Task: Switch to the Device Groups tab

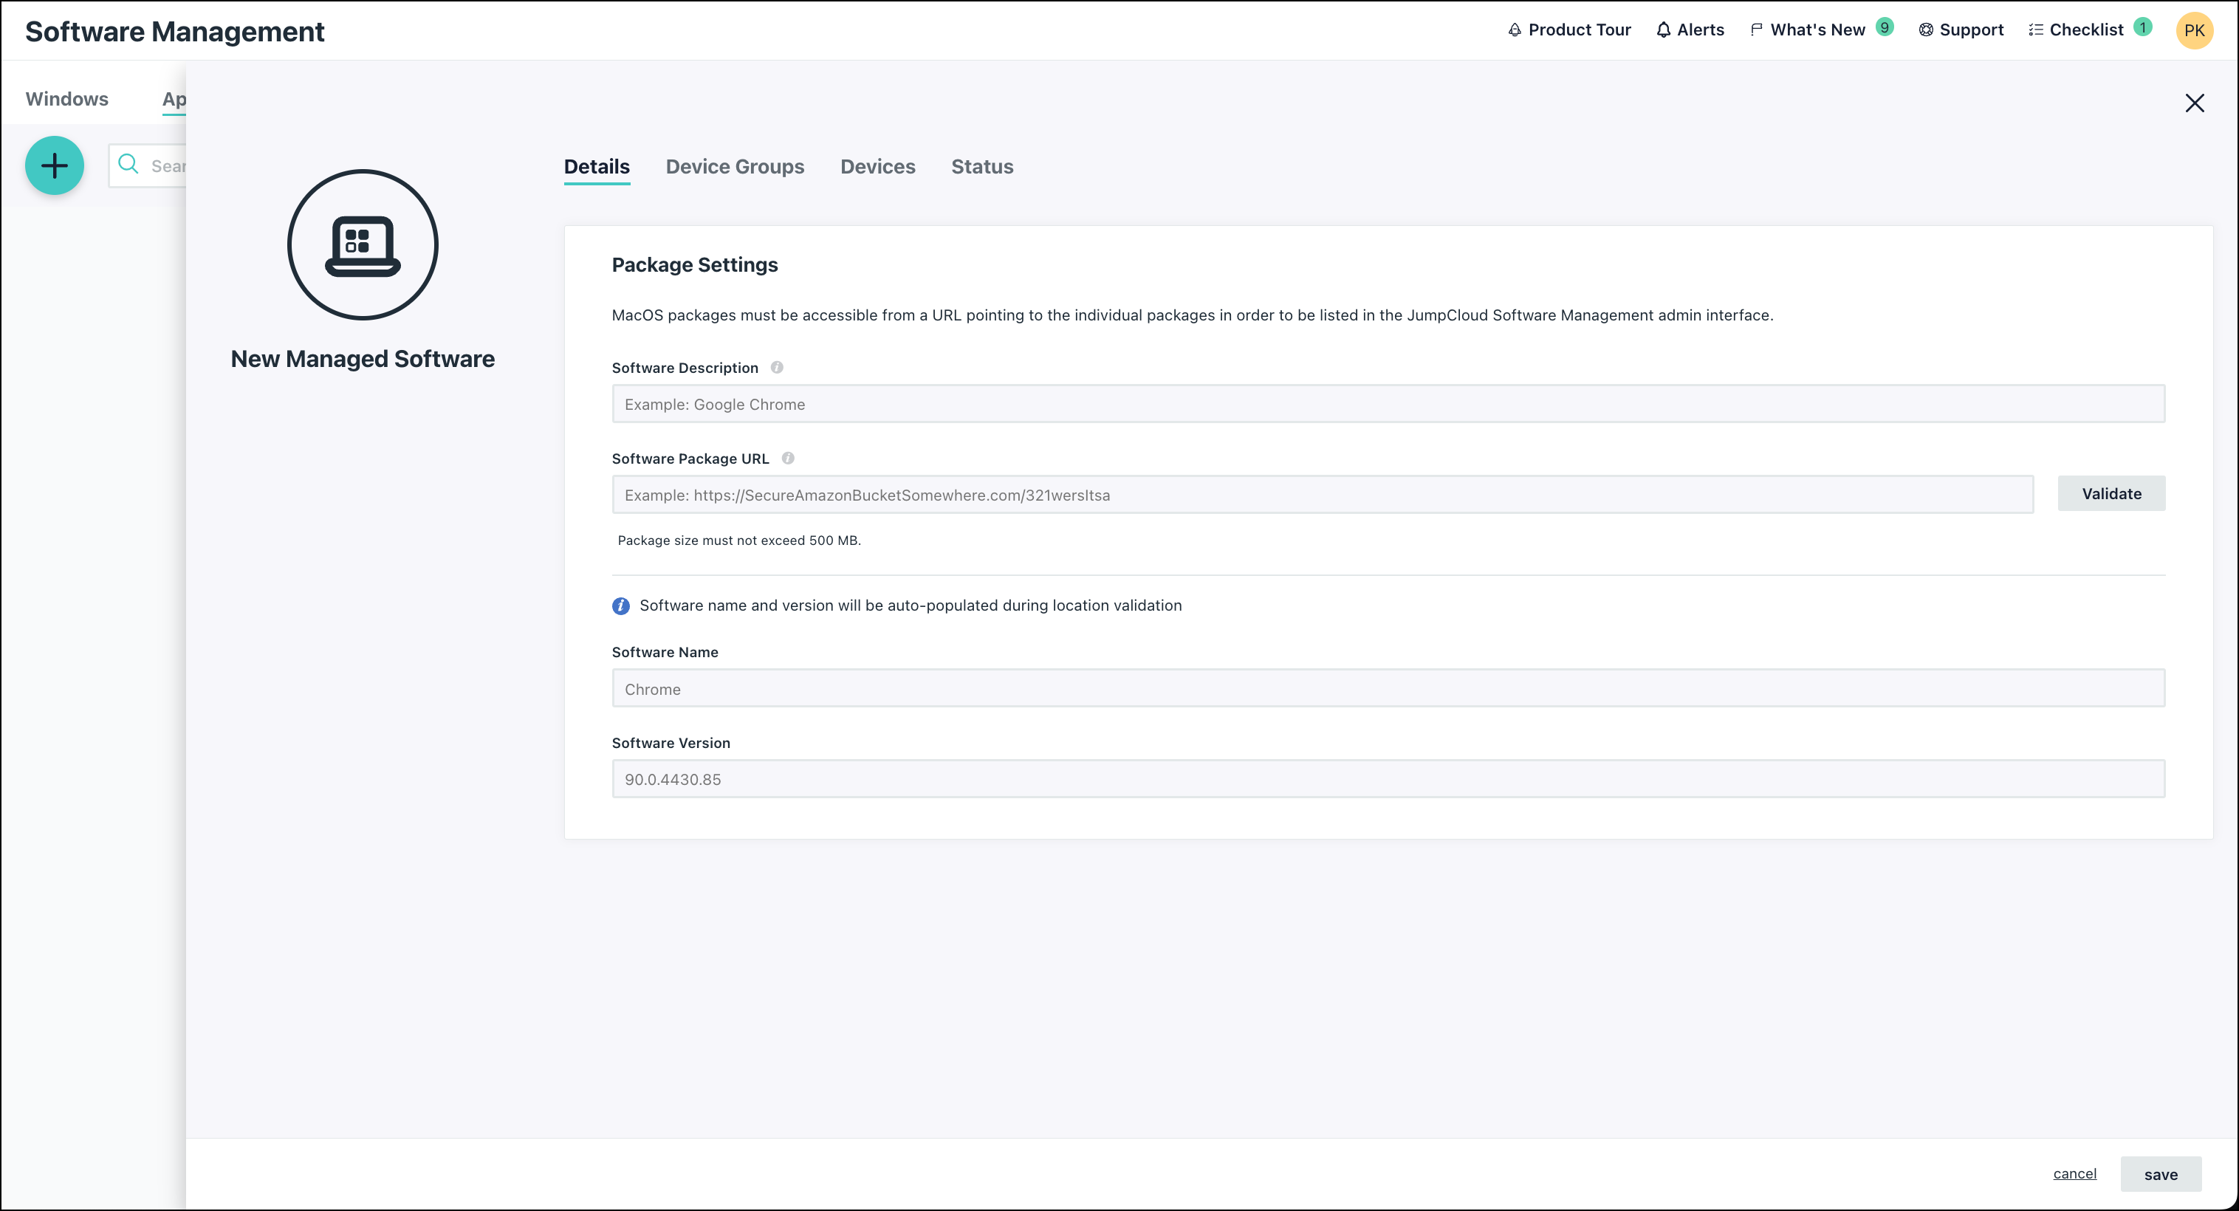Action: 735,167
